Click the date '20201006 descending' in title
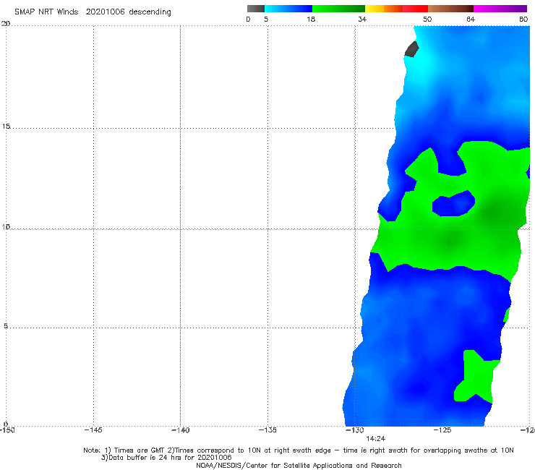Screen dimensions: 535x470 tap(128, 12)
